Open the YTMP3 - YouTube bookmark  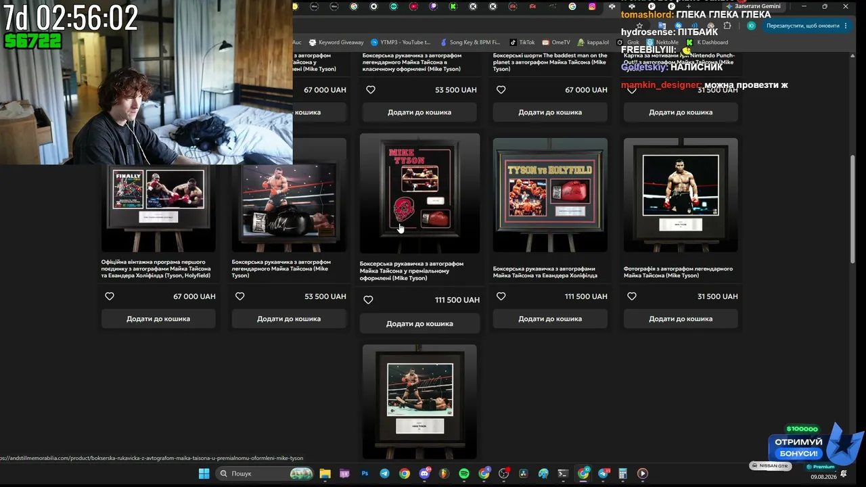click(401, 42)
